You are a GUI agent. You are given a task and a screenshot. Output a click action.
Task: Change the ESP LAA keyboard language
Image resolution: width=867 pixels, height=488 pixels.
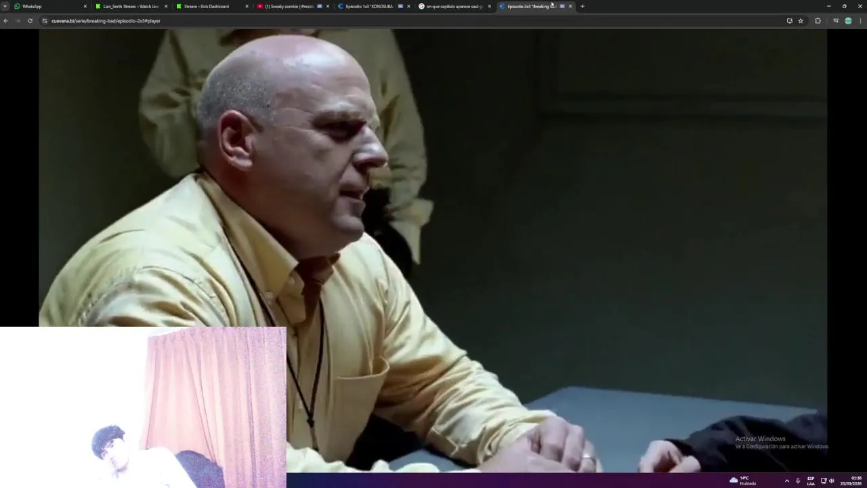[x=811, y=481]
